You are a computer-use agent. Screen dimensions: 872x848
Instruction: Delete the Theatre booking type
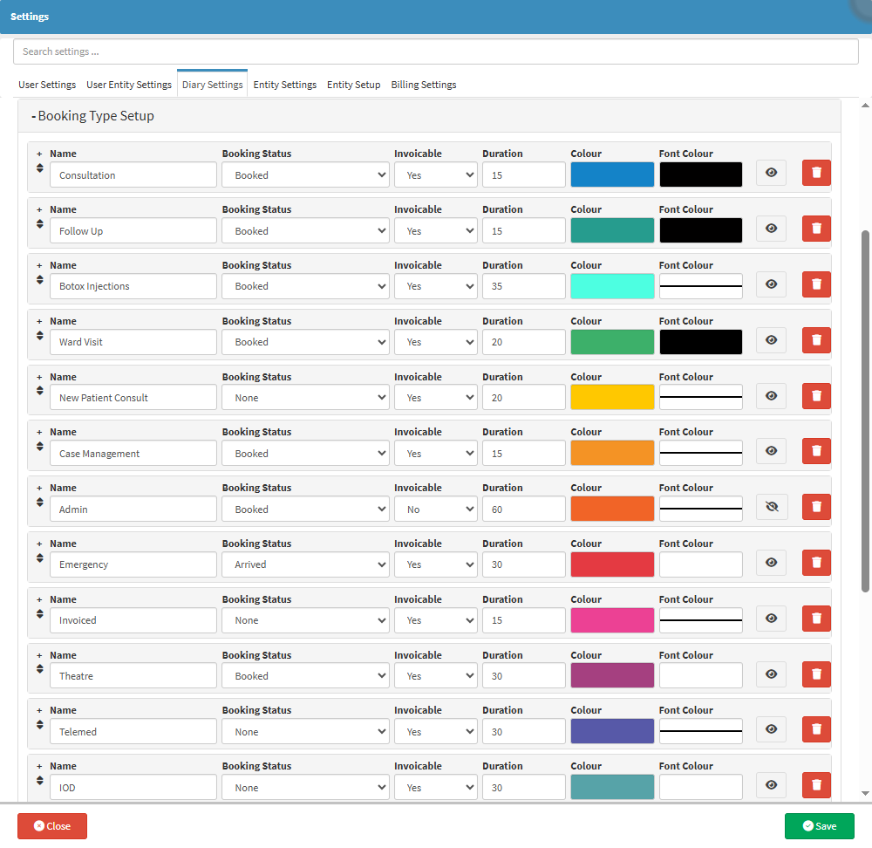point(816,674)
